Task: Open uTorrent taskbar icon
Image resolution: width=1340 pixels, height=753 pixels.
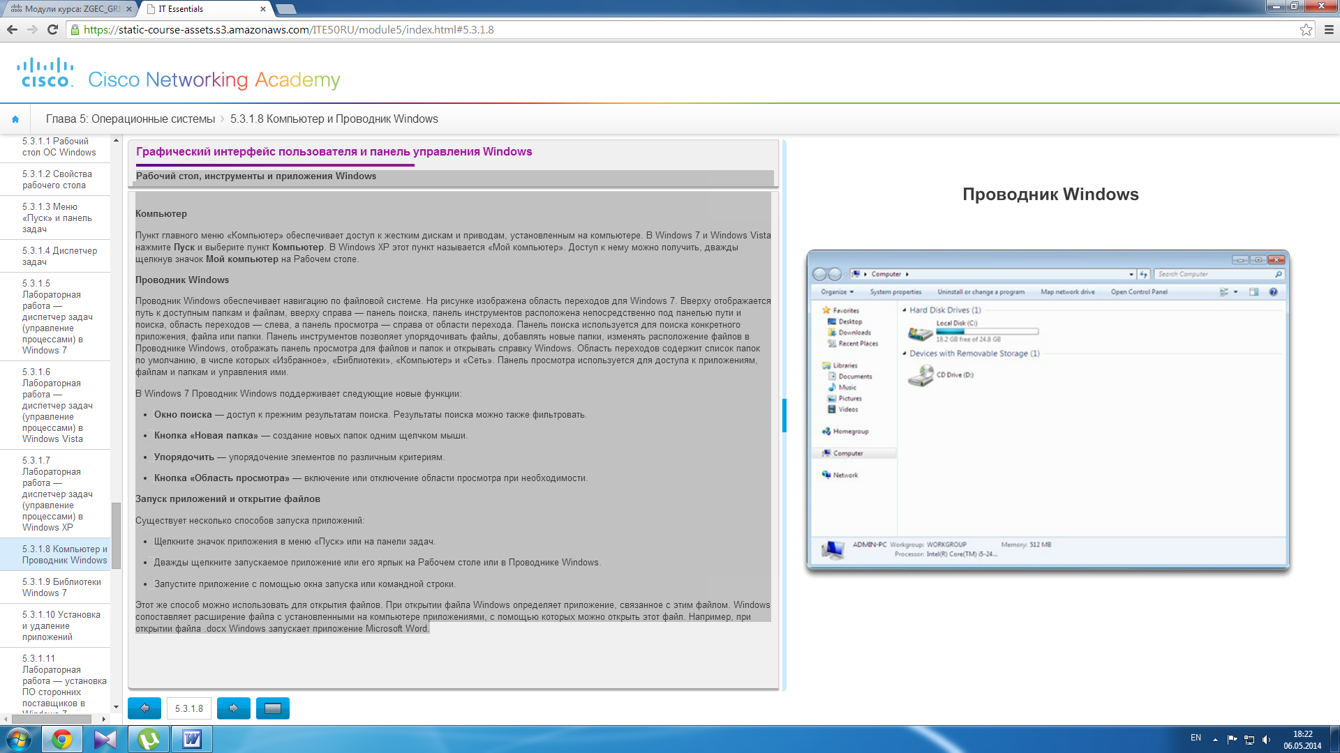Action: (x=149, y=739)
